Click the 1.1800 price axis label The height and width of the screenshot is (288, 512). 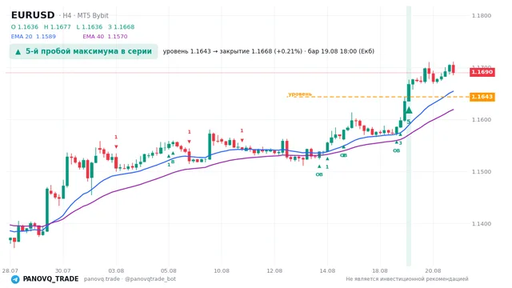[482, 15]
